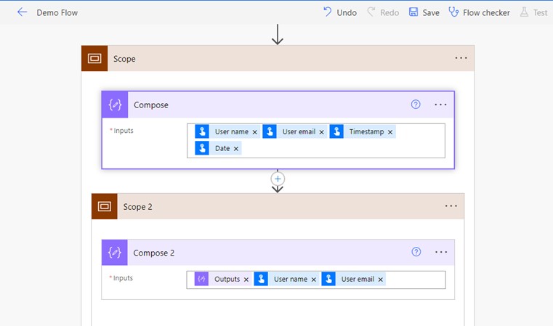Click the Test button
Image resolution: width=553 pixels, height=326 pixels.
point(533,12)
